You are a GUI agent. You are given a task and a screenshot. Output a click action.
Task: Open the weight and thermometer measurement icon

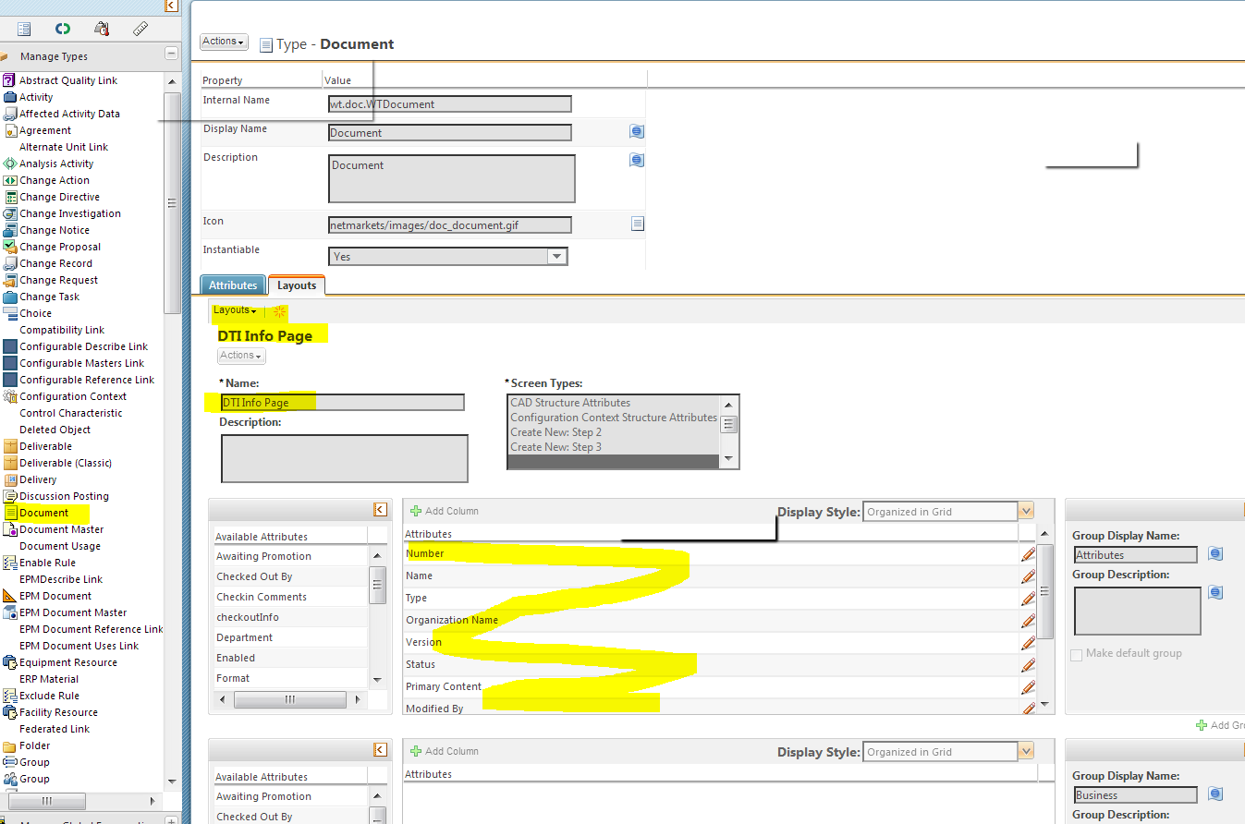pyautogui.click(x=102, y=29)
